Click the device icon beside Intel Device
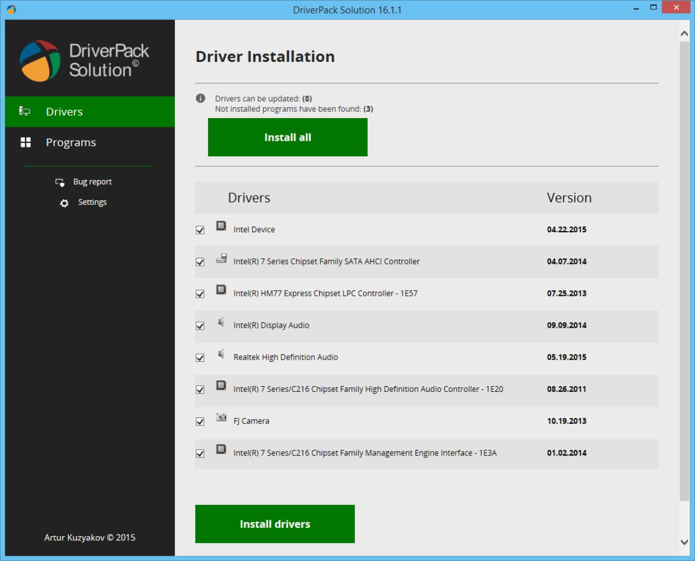The width and height of the screenshot is (695, 561). pyautogui.click(x=221, y=226)
